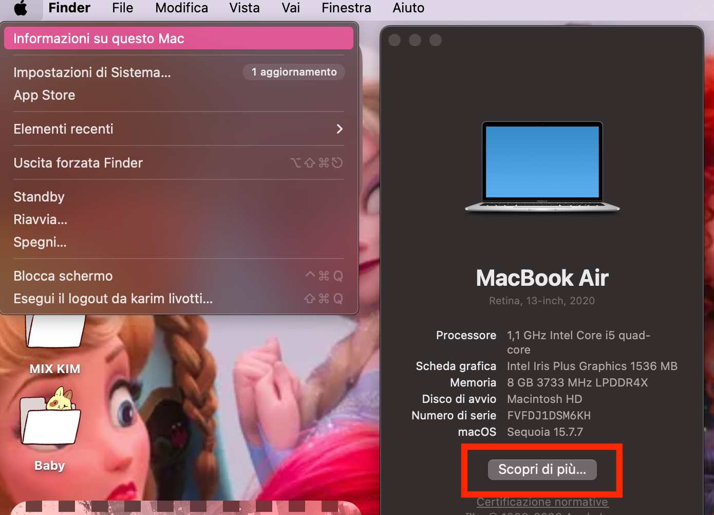This screenshot has width=714, height=515.
Task: Select Uscita forzata Finder
Action: click(179, 163)
